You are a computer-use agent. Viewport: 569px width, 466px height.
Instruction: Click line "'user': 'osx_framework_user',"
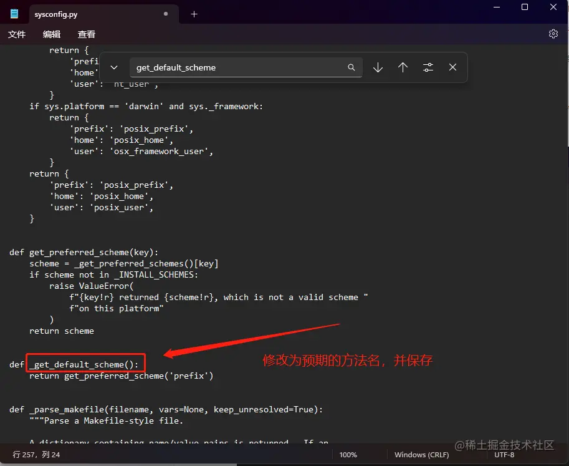pyautogui.click(x=141, y=151)
